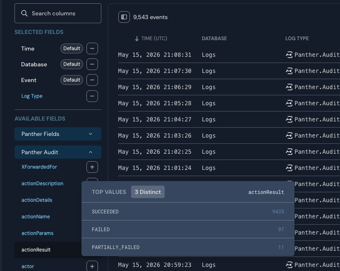The width and height of the screenshot is (340, 271).
Task: Click the Database selected field label
Action: click(x=34, y=64)
